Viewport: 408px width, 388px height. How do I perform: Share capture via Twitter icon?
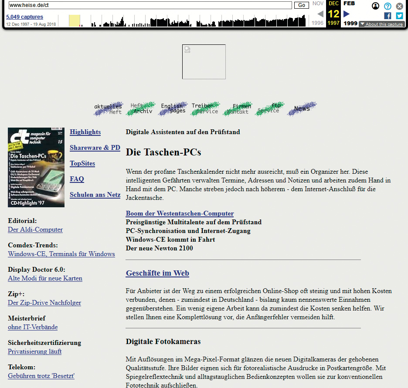click(399, 16)
